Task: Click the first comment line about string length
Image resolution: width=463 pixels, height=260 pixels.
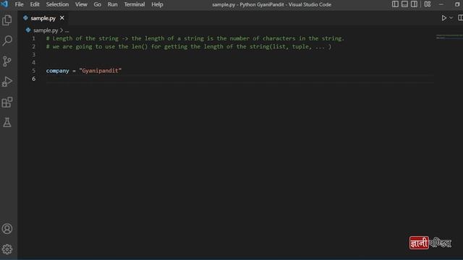Action: pos(195,38)
